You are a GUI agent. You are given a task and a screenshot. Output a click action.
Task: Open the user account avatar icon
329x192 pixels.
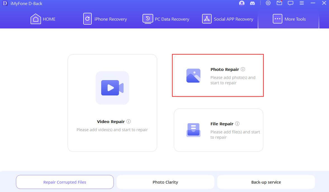pyautogui.click(x=242, y=3)
